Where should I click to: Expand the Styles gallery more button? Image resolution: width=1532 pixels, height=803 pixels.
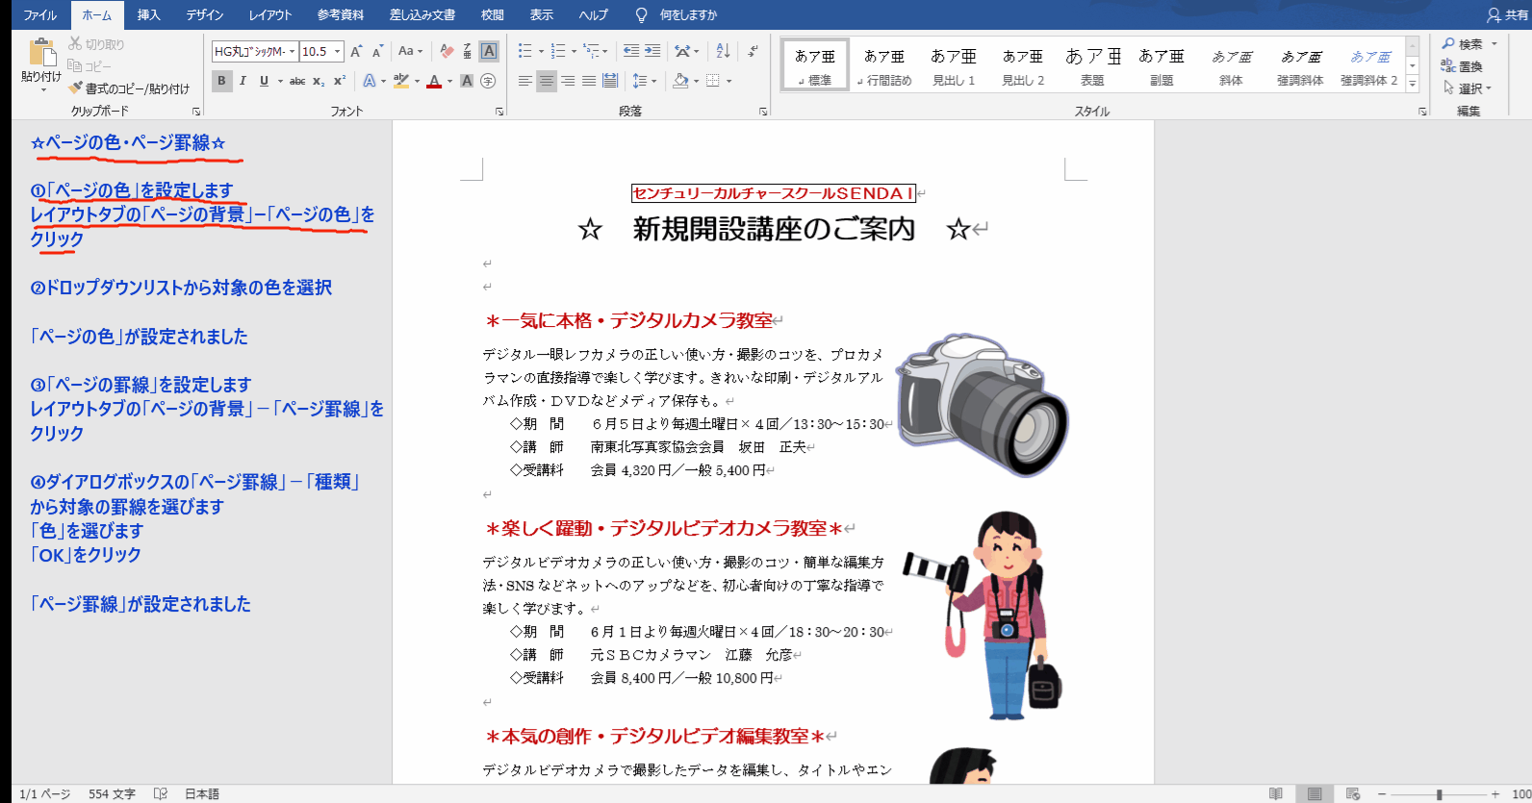point(1413,85)
